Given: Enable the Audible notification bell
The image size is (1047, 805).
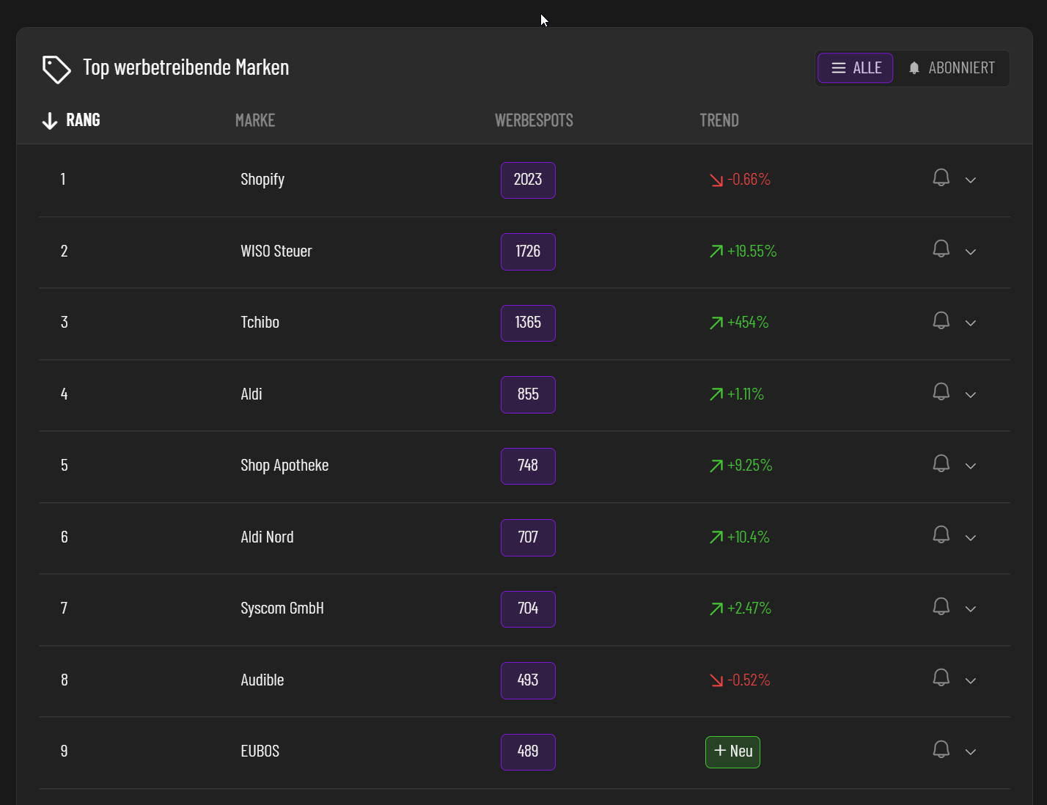Looking at the screenshot, I should [x=941, y=677].
